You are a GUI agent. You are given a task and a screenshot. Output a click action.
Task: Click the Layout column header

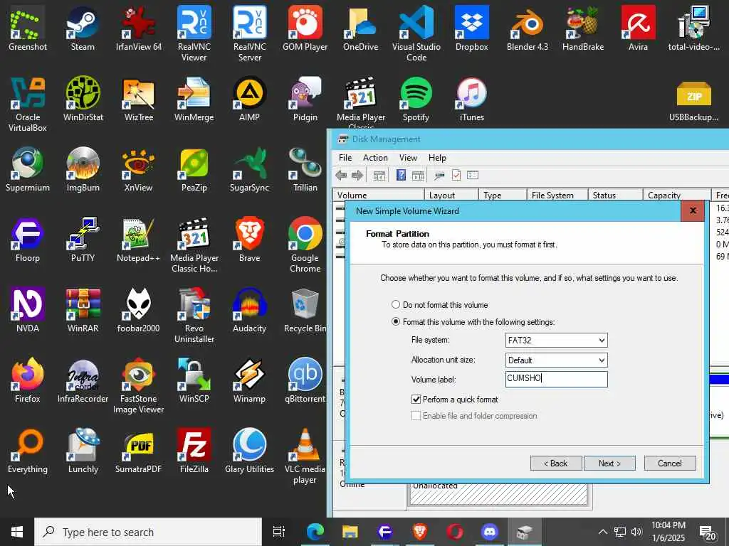coord(451,195)
